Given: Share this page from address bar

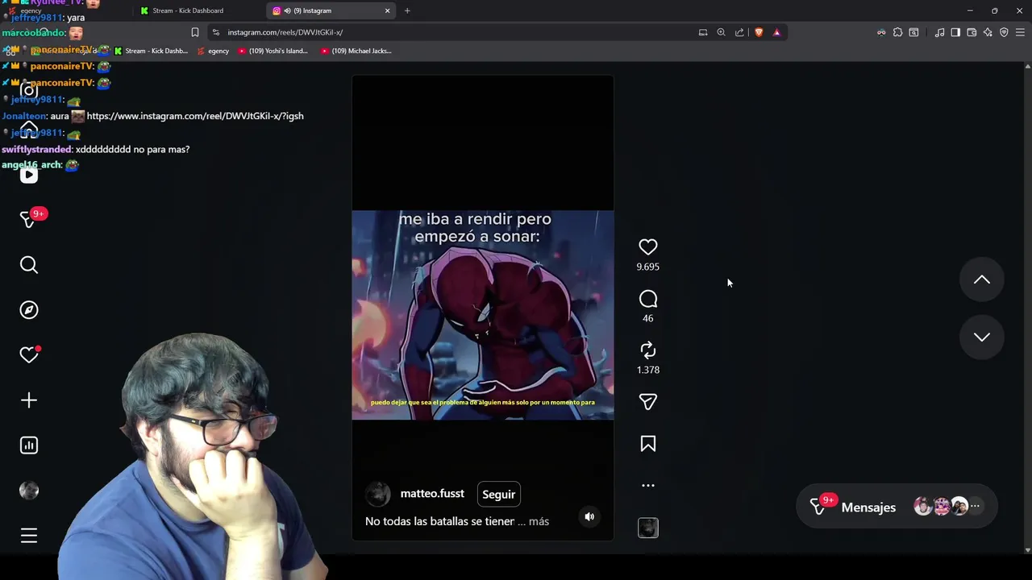Looking at the screenshot, I should pyautogui.click(x=739, y=32).
